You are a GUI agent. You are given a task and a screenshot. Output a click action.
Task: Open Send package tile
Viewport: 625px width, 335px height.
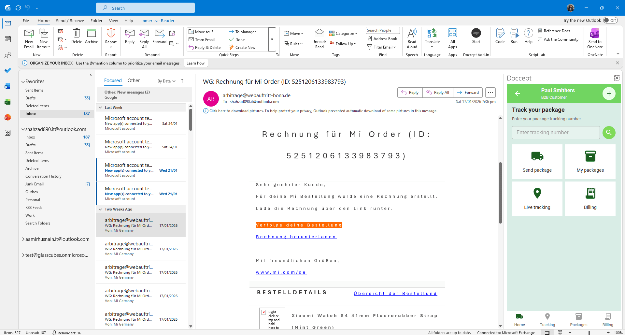pyautogui.click(x=537, y=162)
